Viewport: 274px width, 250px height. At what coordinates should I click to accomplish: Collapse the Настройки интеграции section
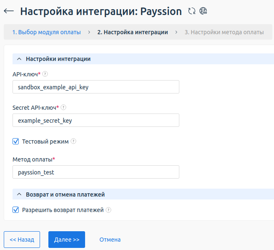pos(19,59)
